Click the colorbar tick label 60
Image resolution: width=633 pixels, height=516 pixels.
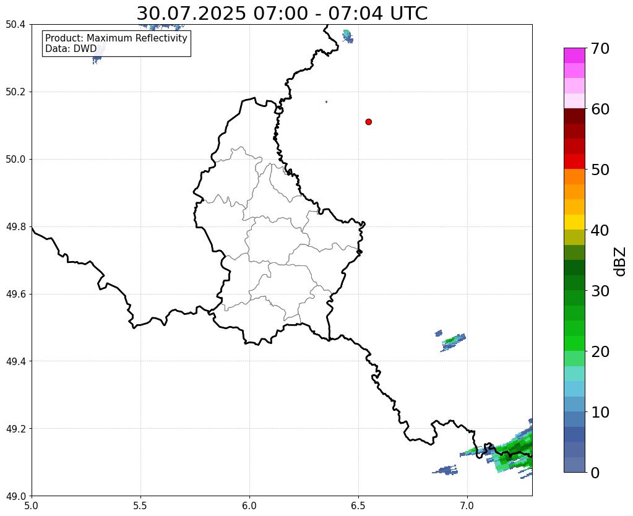[x=600, y=110]
